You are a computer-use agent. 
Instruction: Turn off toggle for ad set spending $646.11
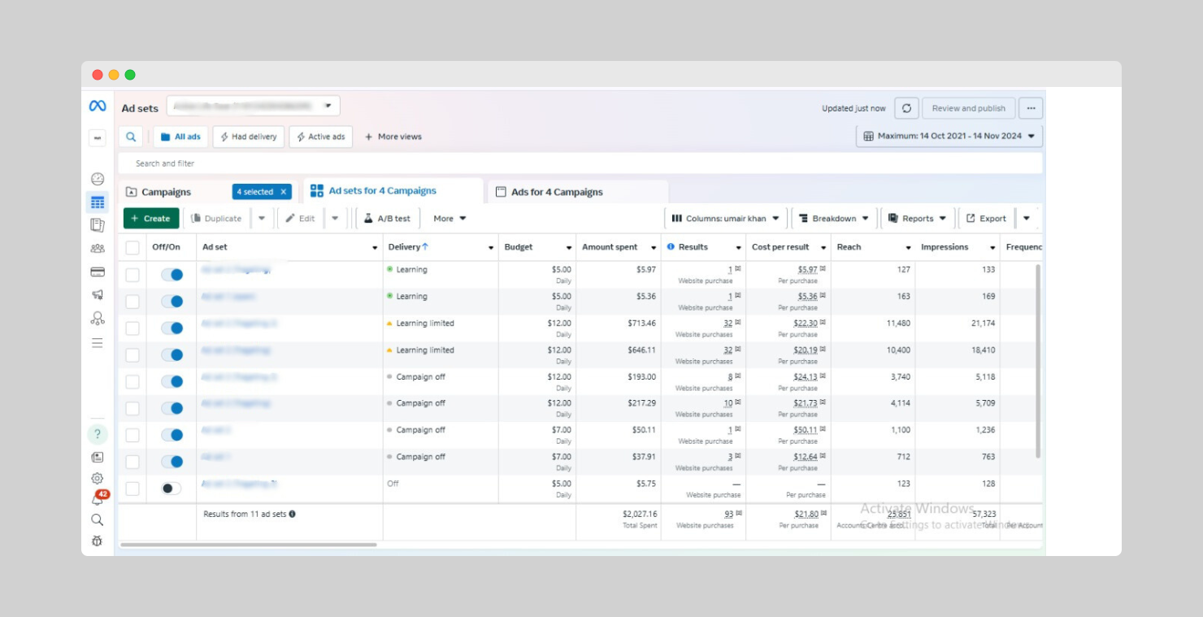pos(172,355)
